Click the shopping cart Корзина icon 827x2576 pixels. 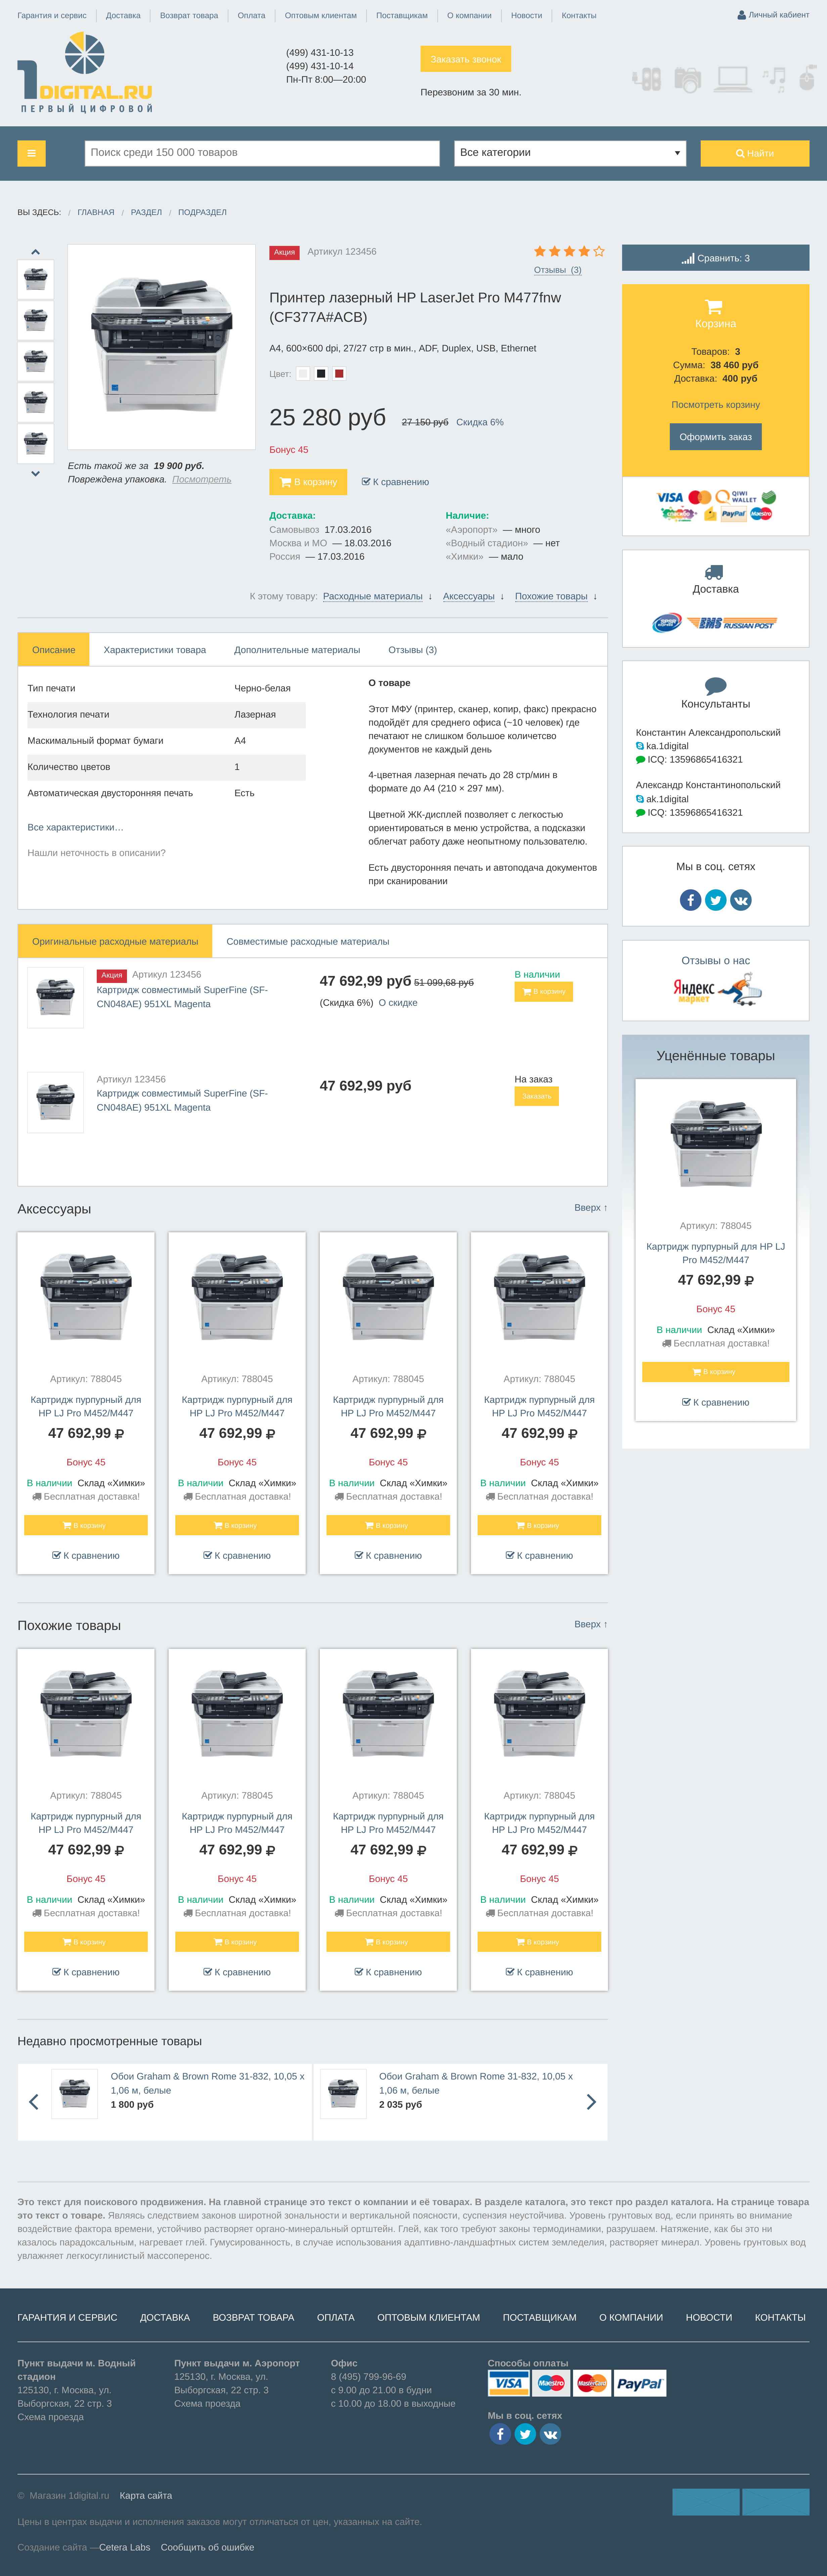[714, 307]
